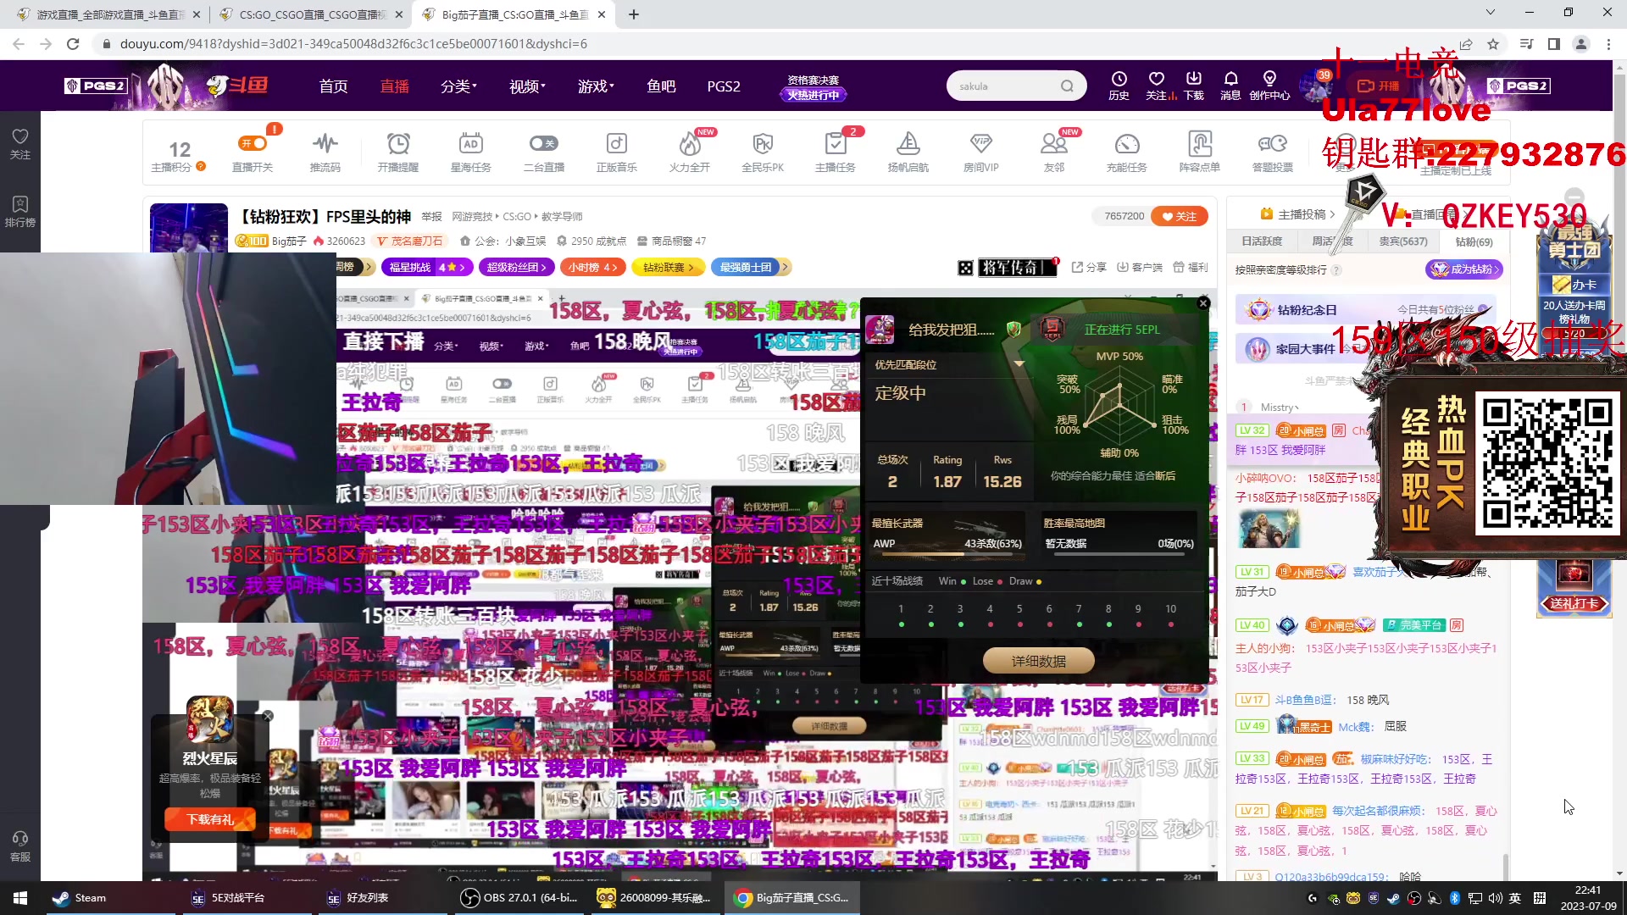This screenshot has height=915, width=1627.
Task: Reload the page with the refresh button
Action: (x=73, y=44)
